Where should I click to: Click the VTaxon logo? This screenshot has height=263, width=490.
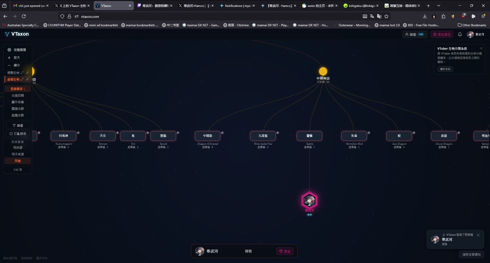pyautogui.click(x=17, y=34)
